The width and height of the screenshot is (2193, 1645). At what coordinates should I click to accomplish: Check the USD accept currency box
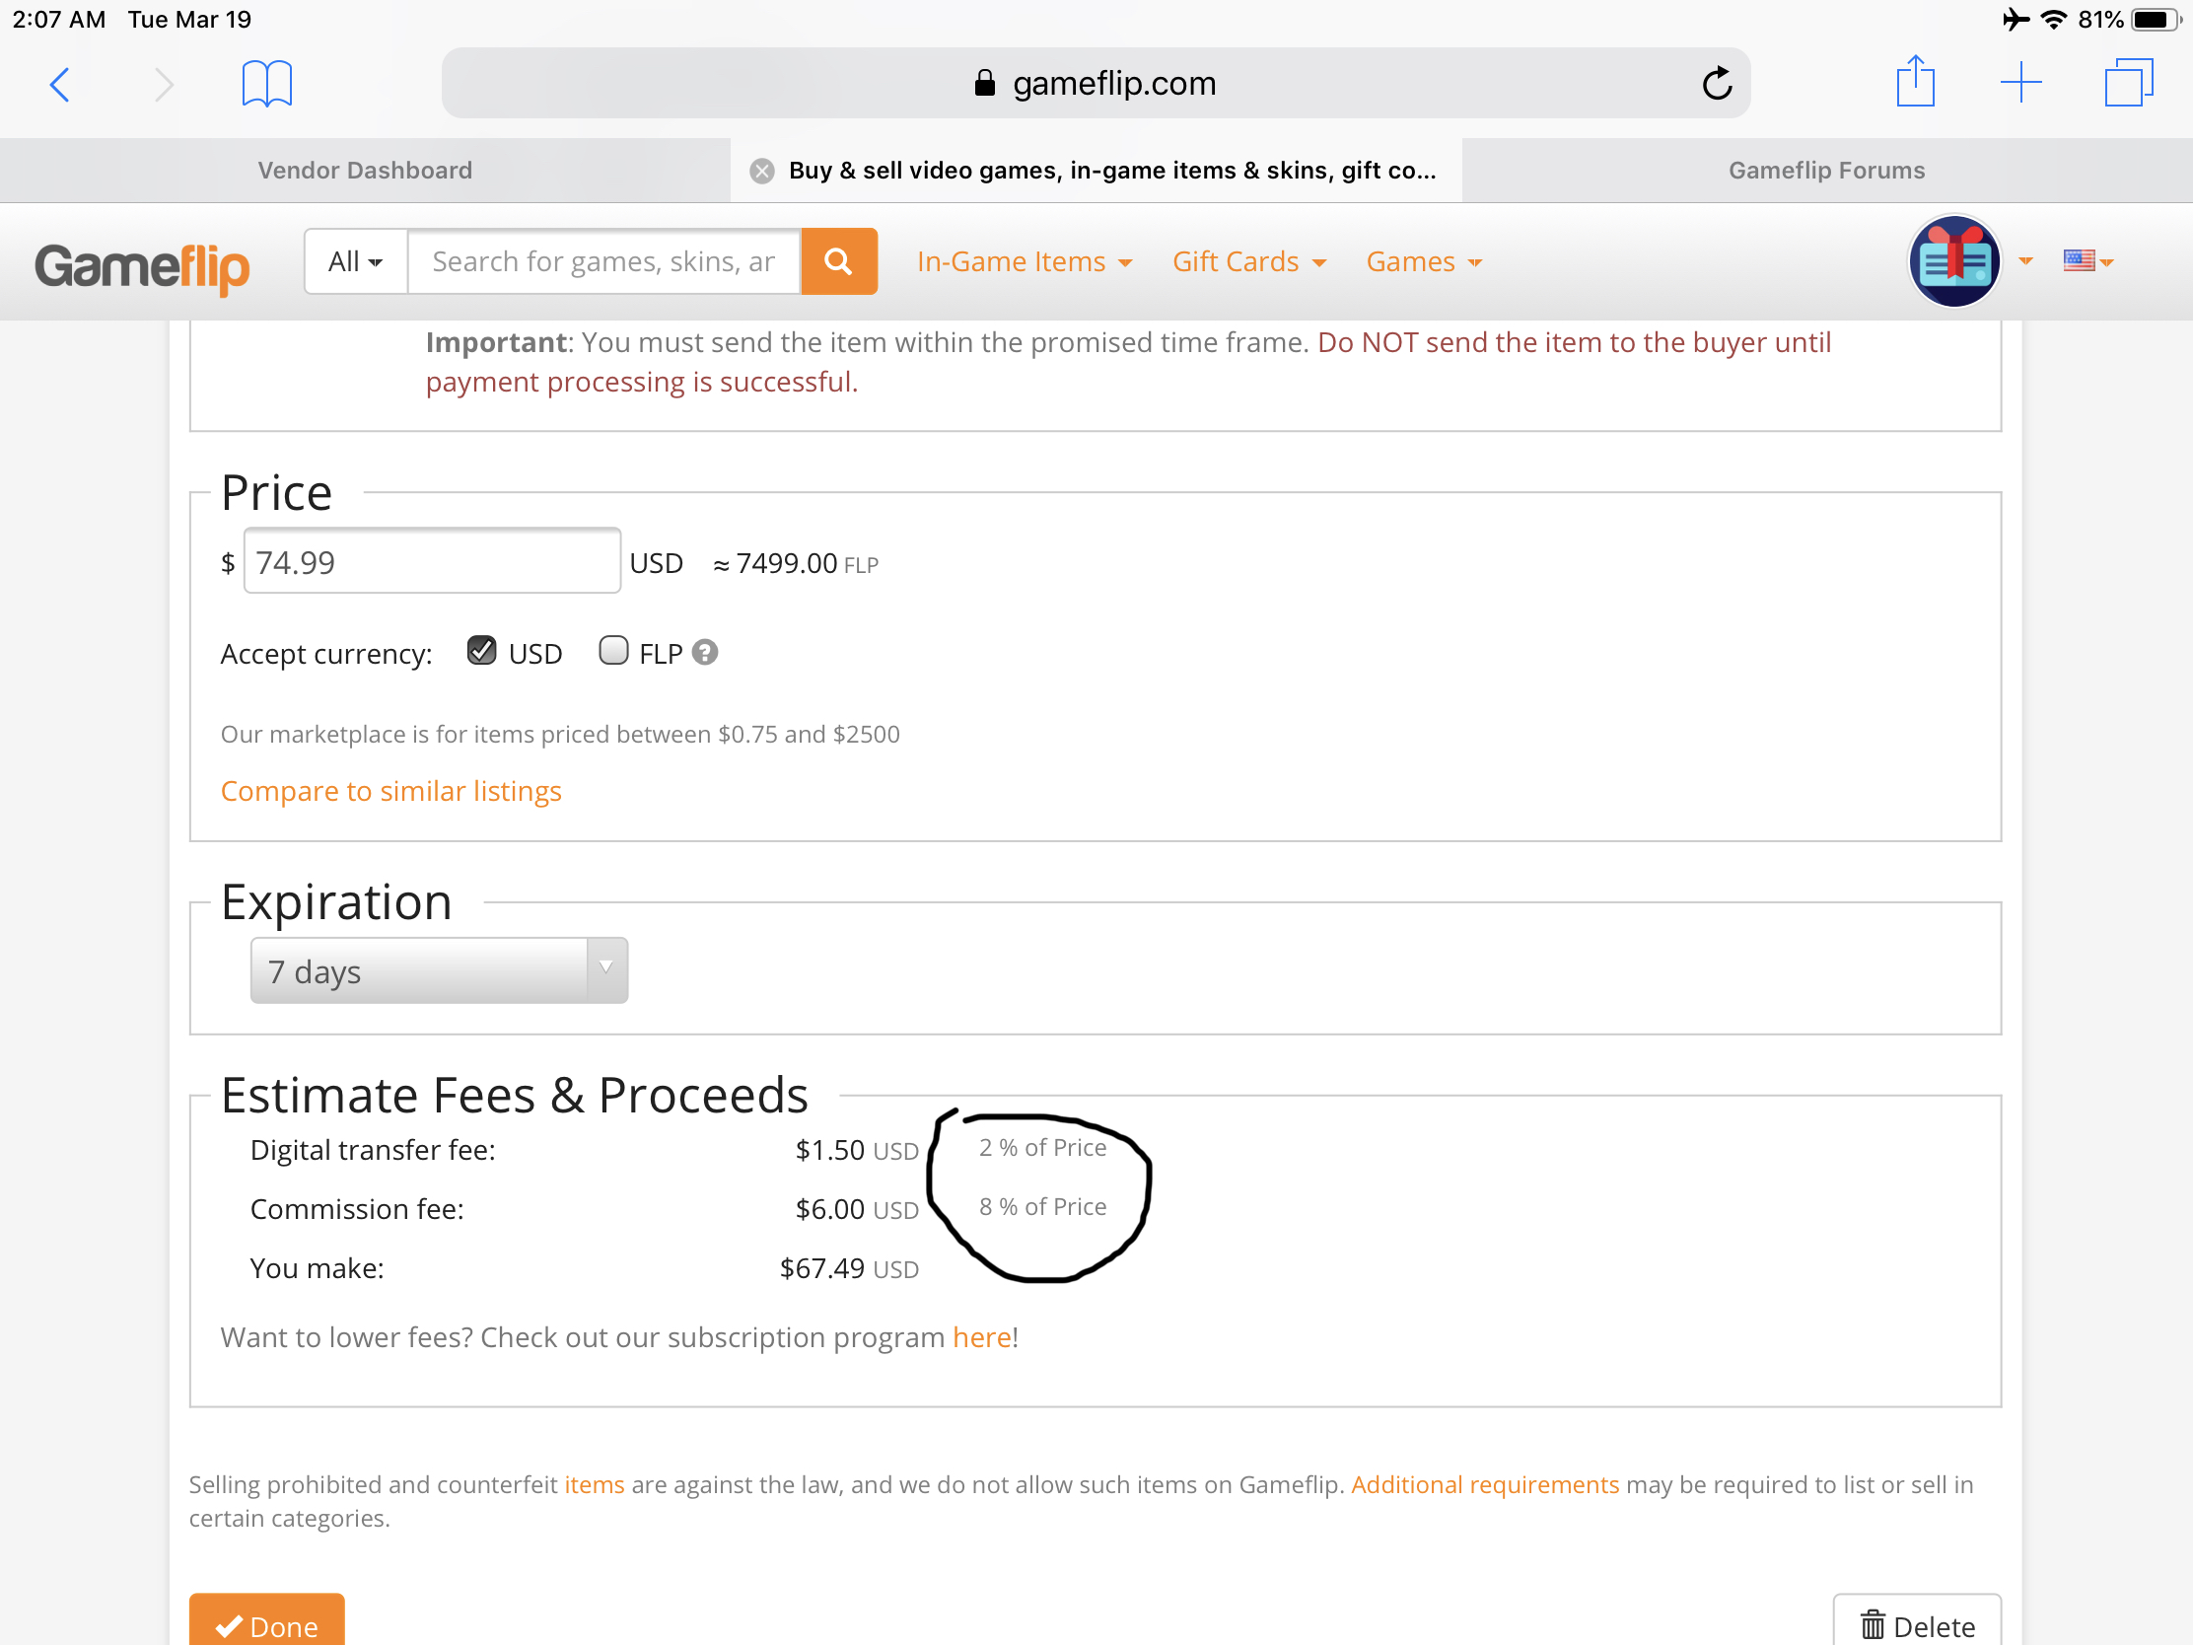click(x=482, y=651)
